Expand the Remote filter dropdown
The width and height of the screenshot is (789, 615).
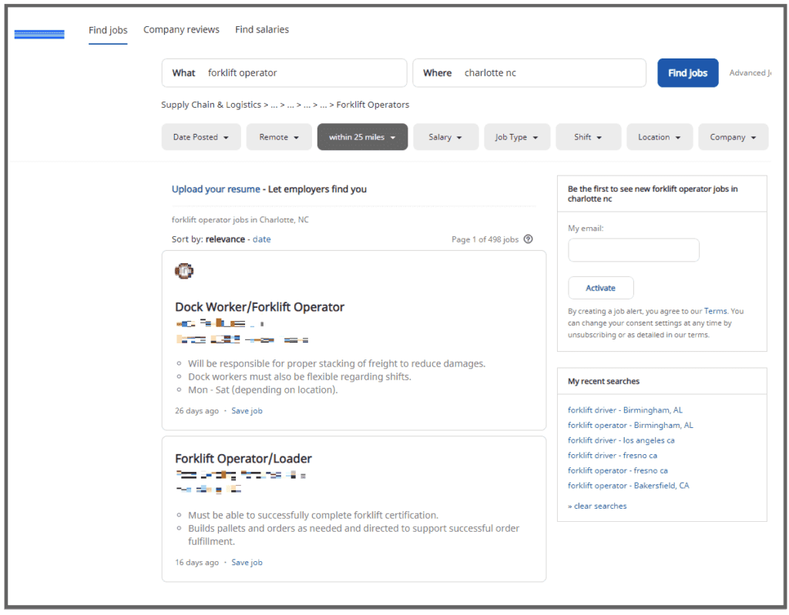tap(279, 137)
